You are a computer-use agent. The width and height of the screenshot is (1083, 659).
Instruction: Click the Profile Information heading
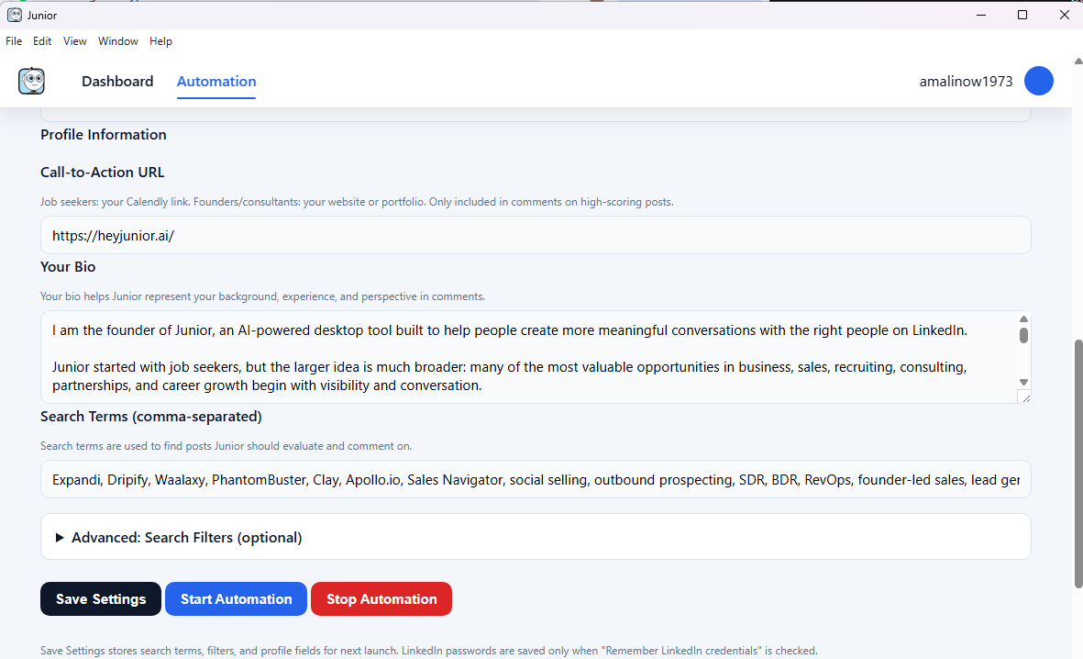pyautogui.click(x=104, y=135)
